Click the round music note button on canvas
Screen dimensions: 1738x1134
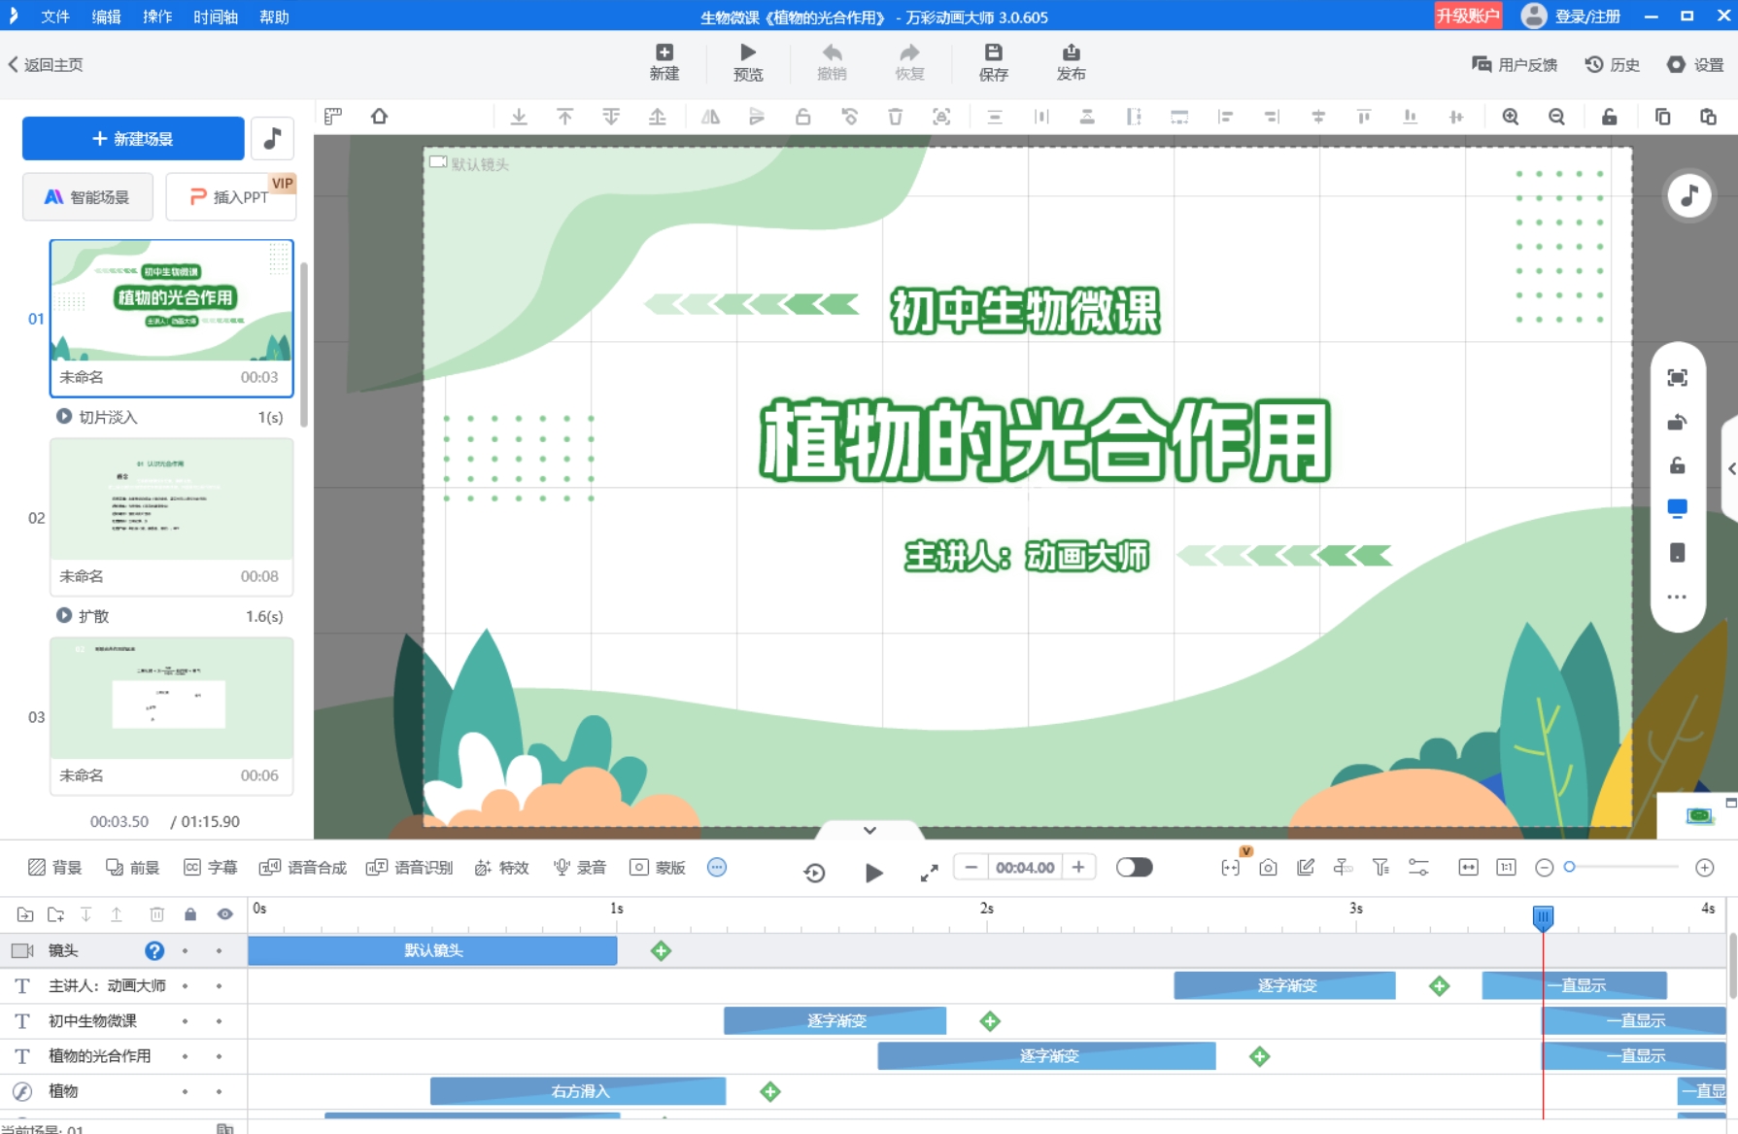pos(1689,195)
